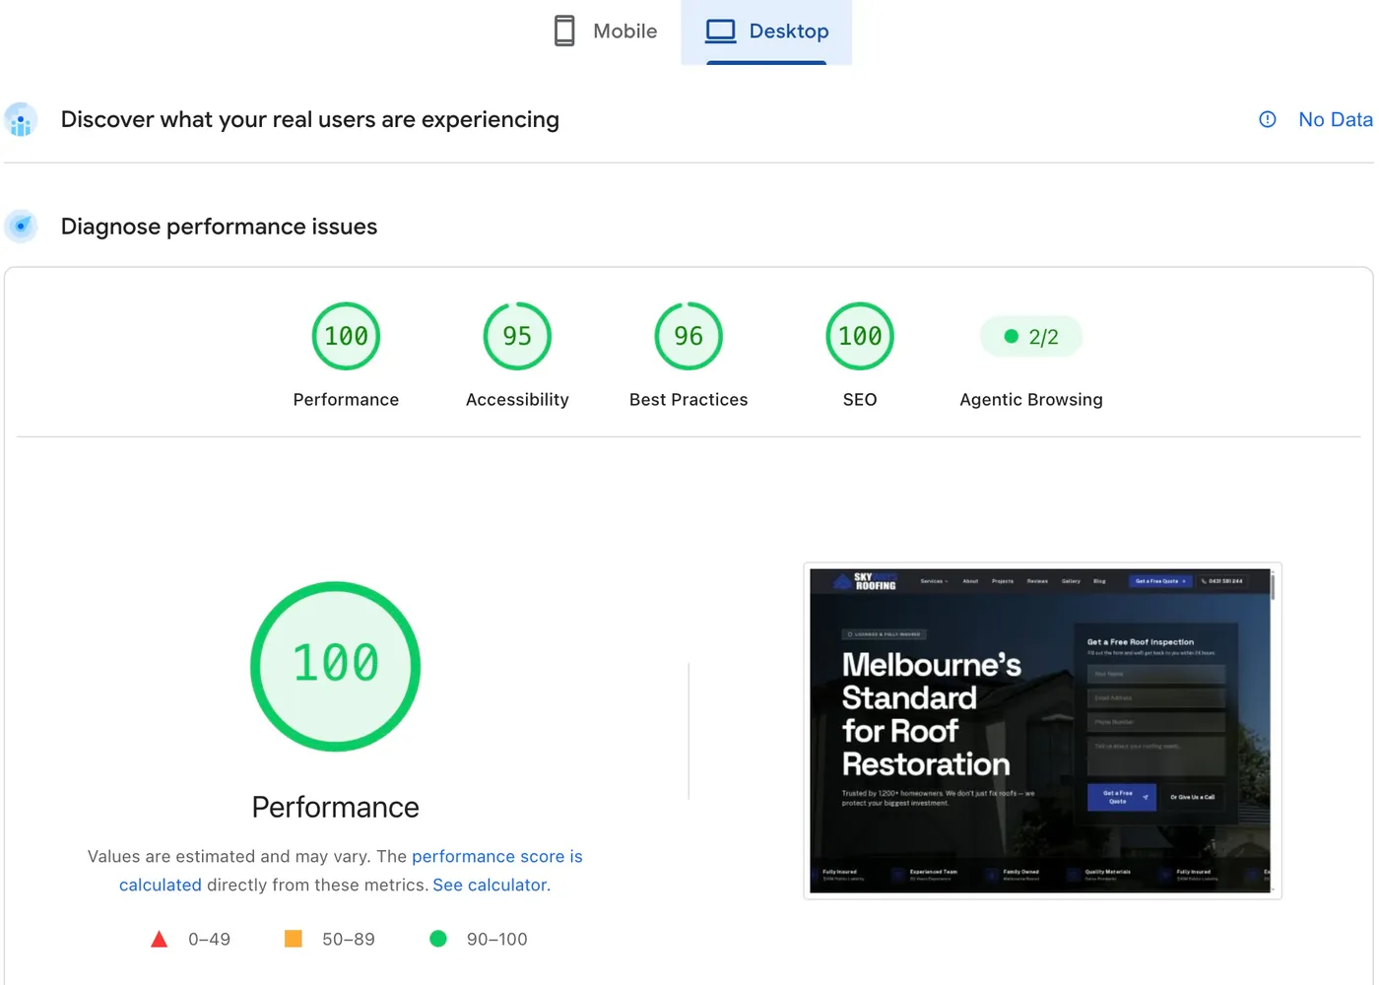
Task: Select the Desktop tab
Action: (x=766, y=32)
